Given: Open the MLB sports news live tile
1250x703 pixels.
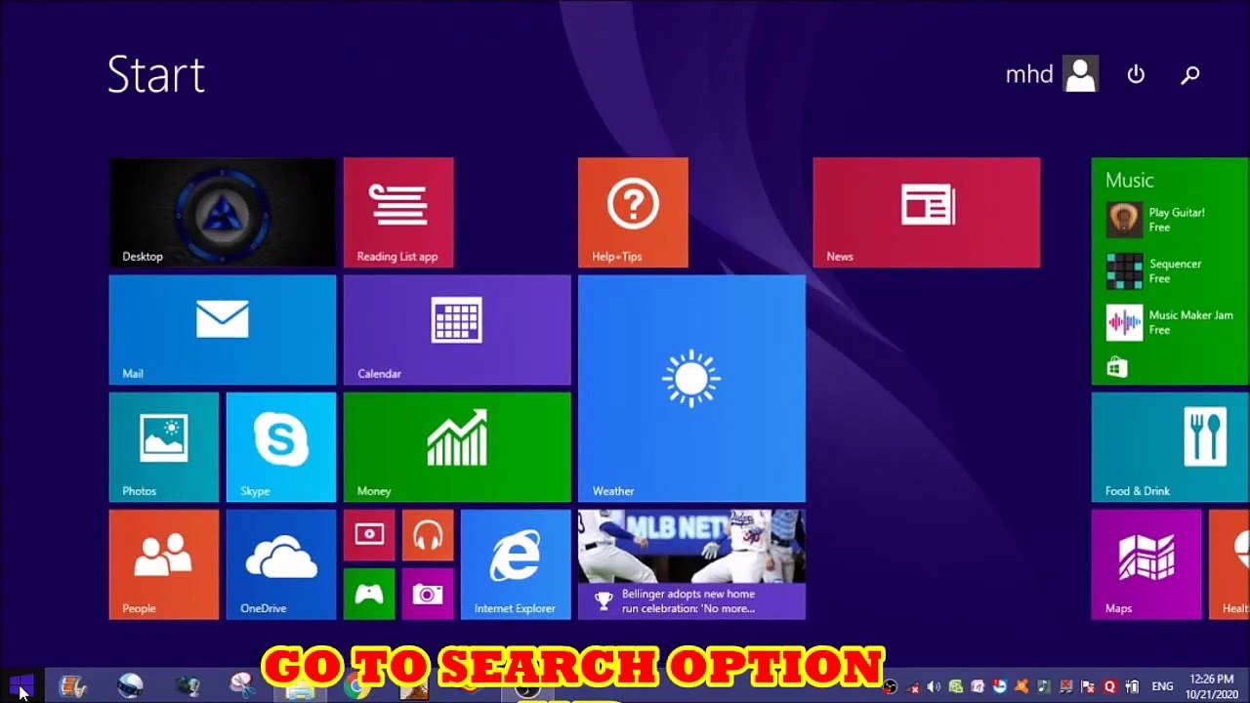Looking at the screenshot, I should tap(691, 564).
